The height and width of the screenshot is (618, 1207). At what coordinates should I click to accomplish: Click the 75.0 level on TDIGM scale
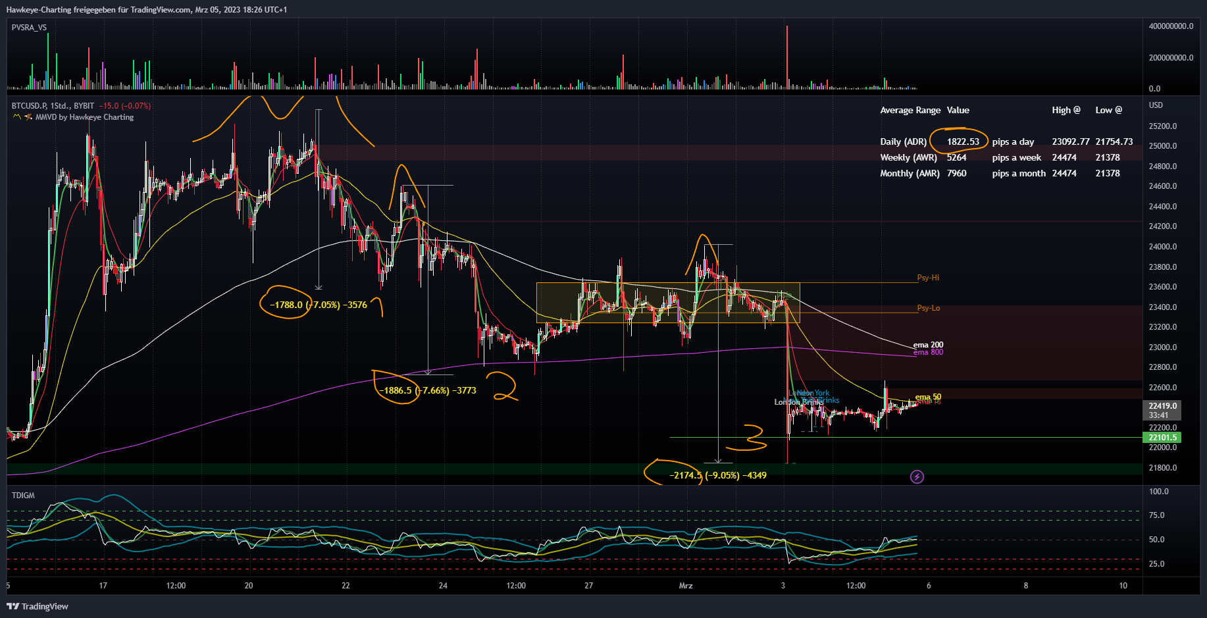coord(1156,515)
